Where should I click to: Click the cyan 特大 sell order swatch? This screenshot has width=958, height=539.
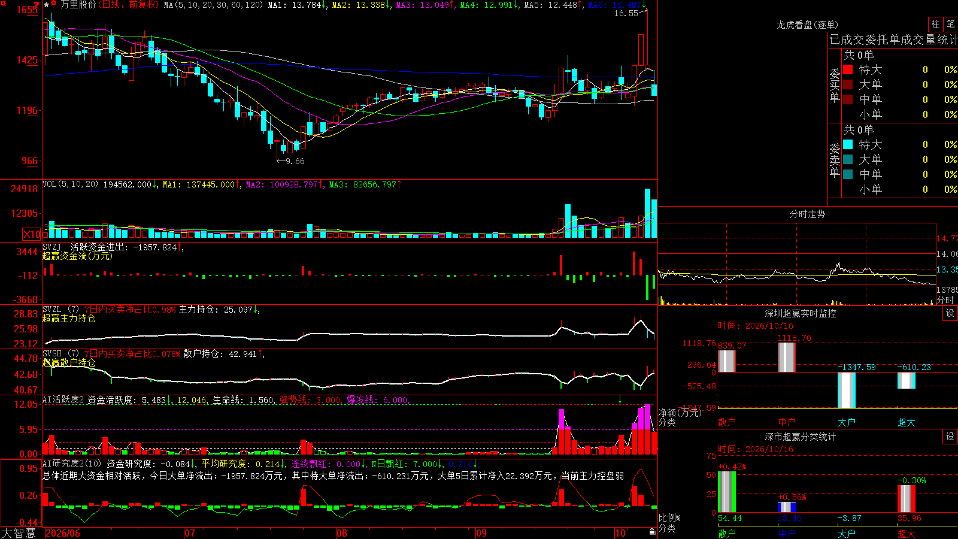click(848, 144)
